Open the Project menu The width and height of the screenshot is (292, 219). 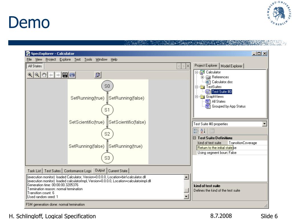tap(51, 59)
